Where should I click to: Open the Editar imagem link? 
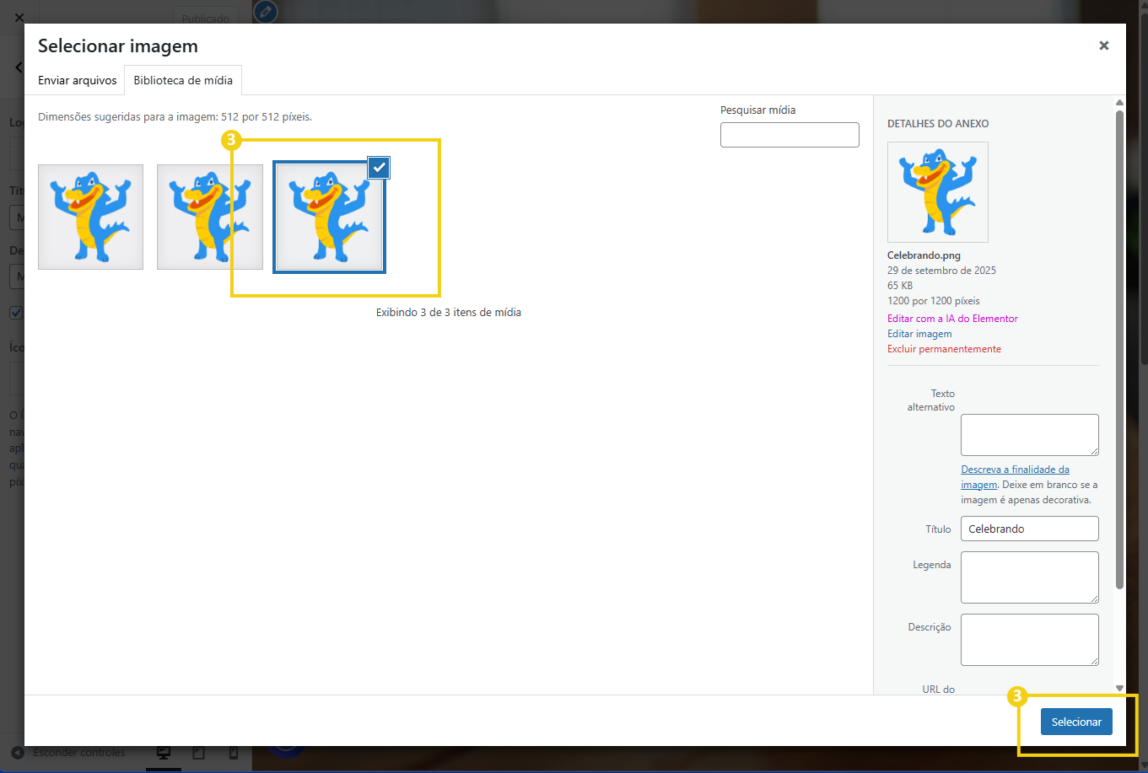point(919,334)
